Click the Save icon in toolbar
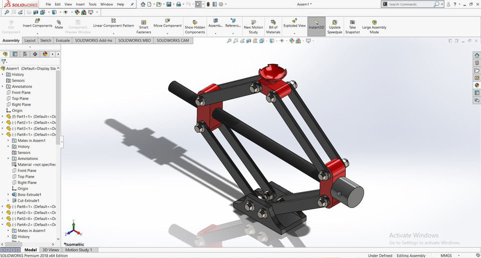Viewport: 481px width, 258px height. point(169,4)
